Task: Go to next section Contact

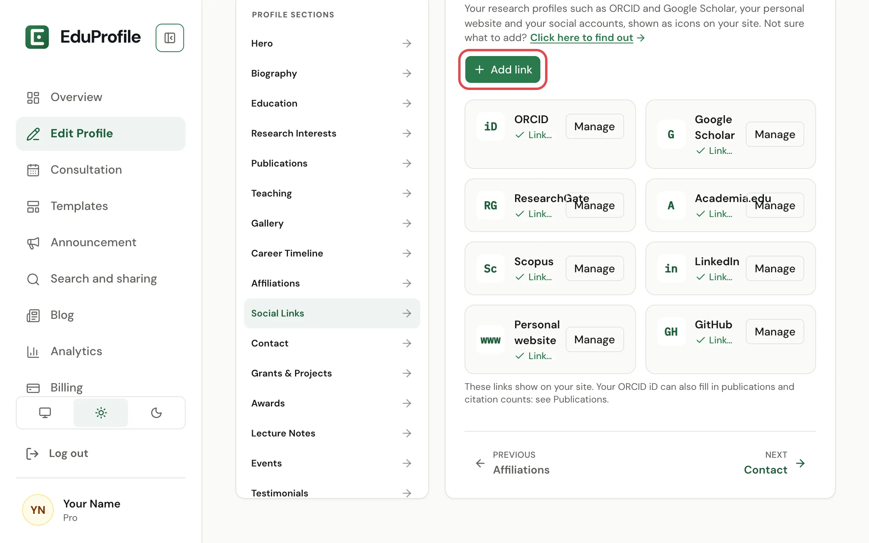Action: pyautogui.click(x=774, y=462)
